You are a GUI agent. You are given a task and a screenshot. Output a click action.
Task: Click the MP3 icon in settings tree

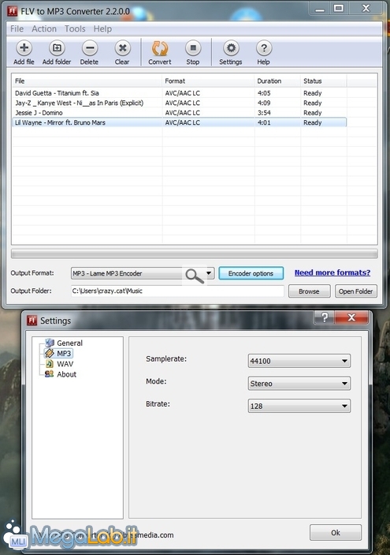click(x=50, y=353)
